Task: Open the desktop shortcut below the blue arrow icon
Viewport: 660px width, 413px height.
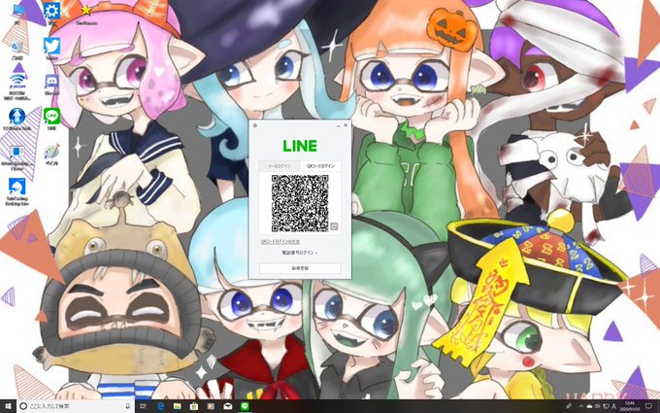Action: click(x=17, y=158)
